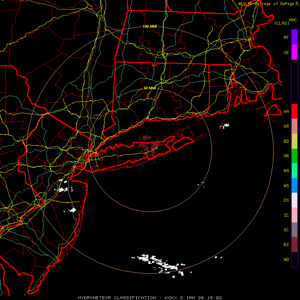Click the RF legend label
Viewport: 300px width, 300px height.
pyautogui.click(x=286, y=37)
